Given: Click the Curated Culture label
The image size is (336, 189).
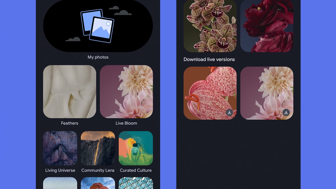Looking at the screenshot, I should [136, 170].
